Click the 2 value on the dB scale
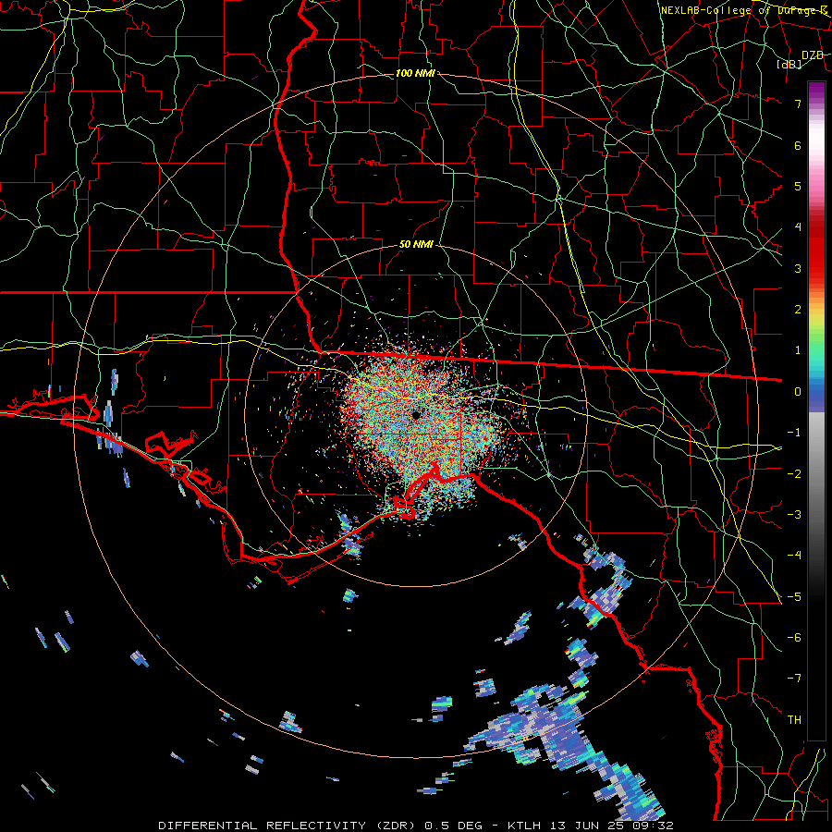Image resolution: width=832 pixels, height=832 pixels. click(x=798, y=309)
